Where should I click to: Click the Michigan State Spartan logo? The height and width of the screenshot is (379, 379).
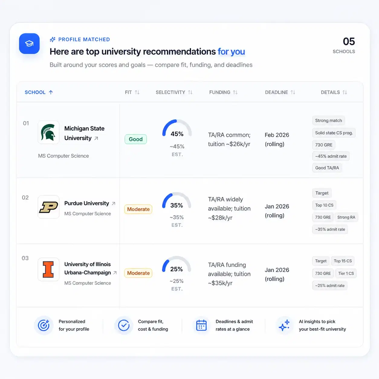pos(48,132)
